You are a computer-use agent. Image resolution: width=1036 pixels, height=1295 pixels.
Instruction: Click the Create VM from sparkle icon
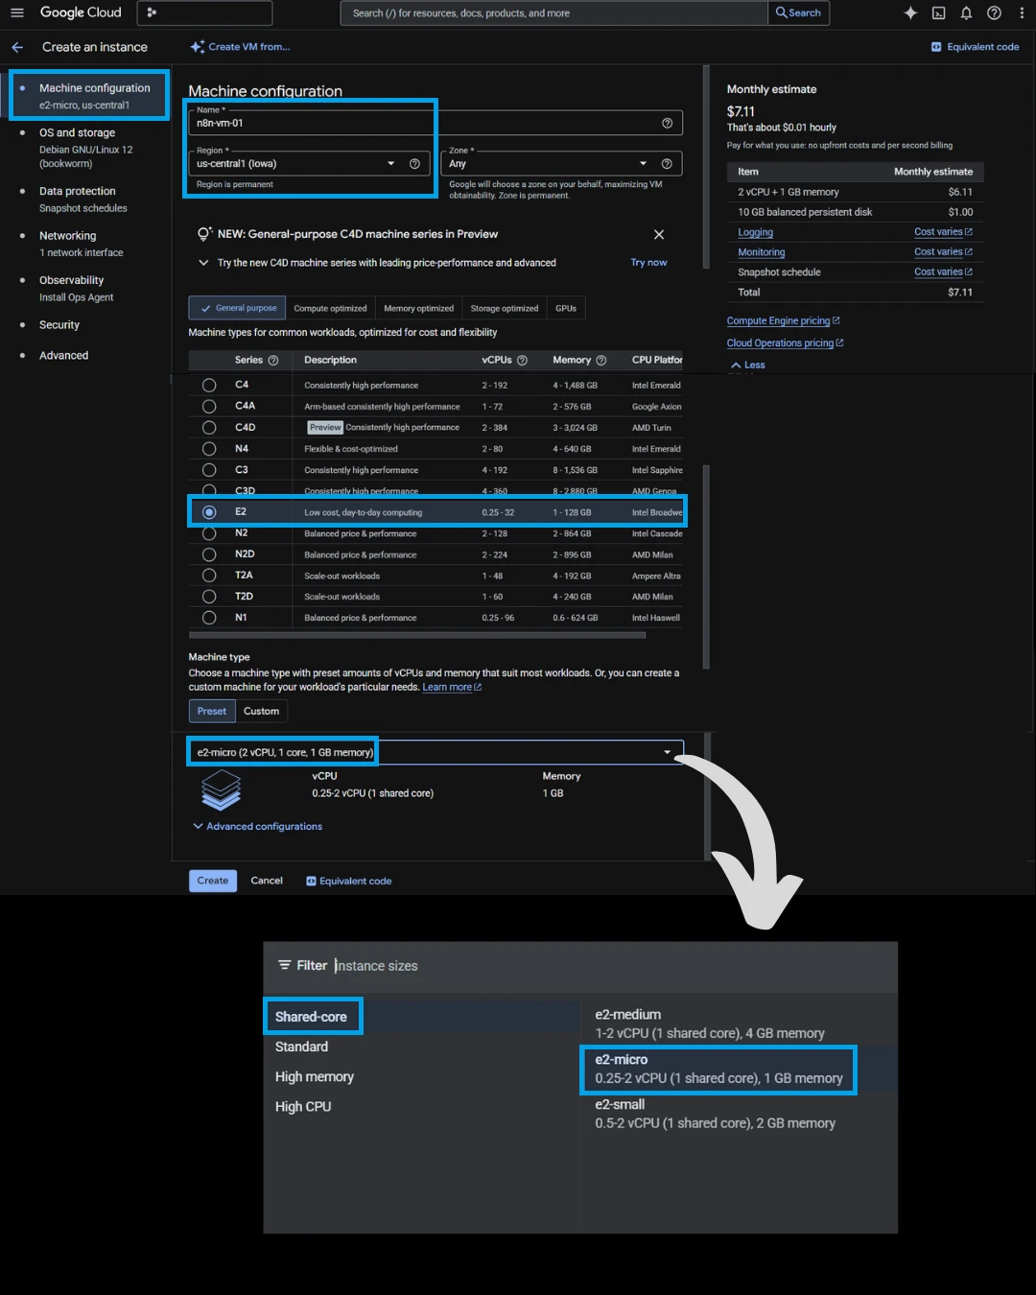tap(197, 47)
